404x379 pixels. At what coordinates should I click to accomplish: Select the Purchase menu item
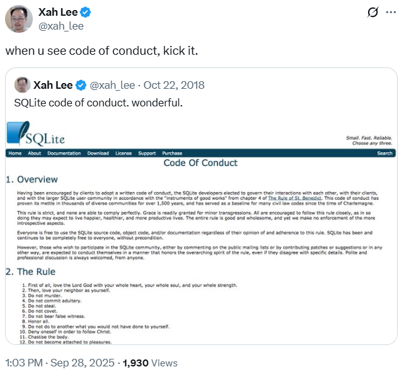tap(172, 153)
